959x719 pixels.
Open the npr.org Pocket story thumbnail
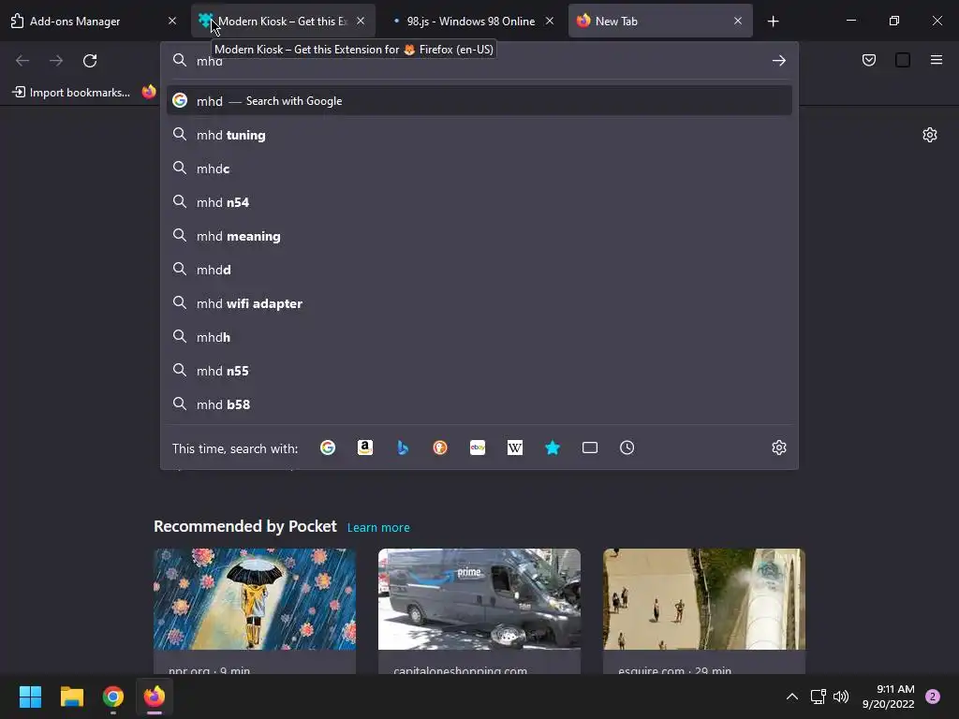pyautogui.click(x=255, y=599)
